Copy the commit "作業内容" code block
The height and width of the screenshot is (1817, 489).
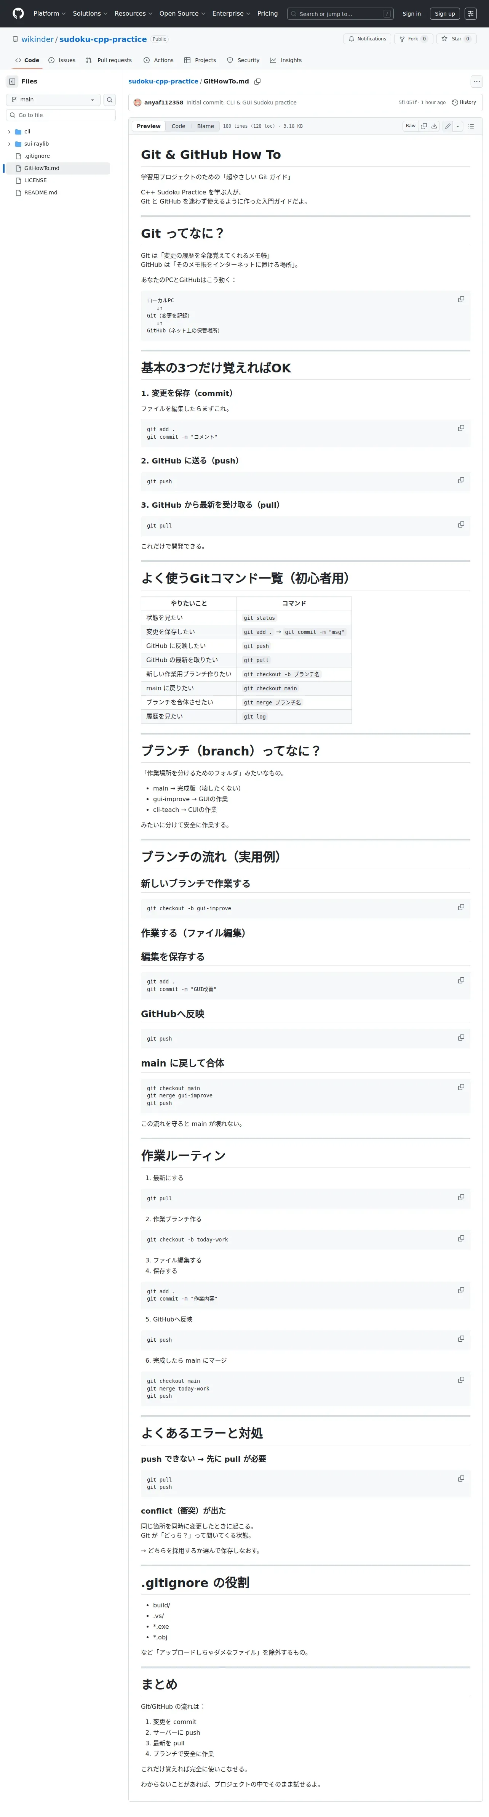461,1290
